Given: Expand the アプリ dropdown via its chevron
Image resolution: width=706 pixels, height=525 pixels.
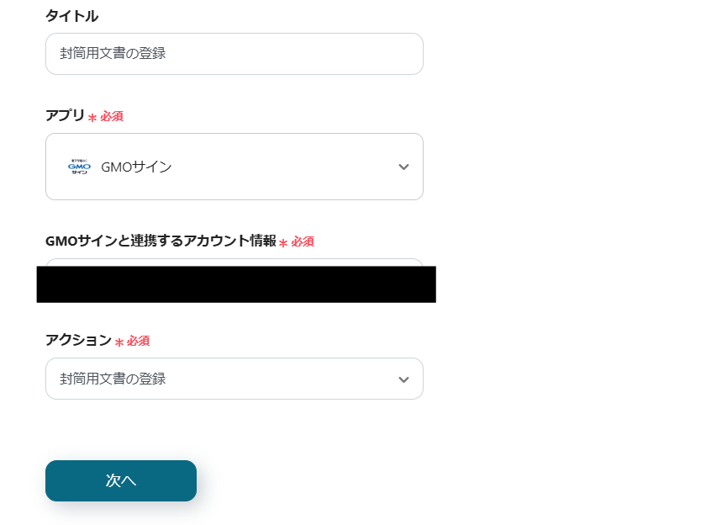Looking at the screenshot, I should pos(402,167).
